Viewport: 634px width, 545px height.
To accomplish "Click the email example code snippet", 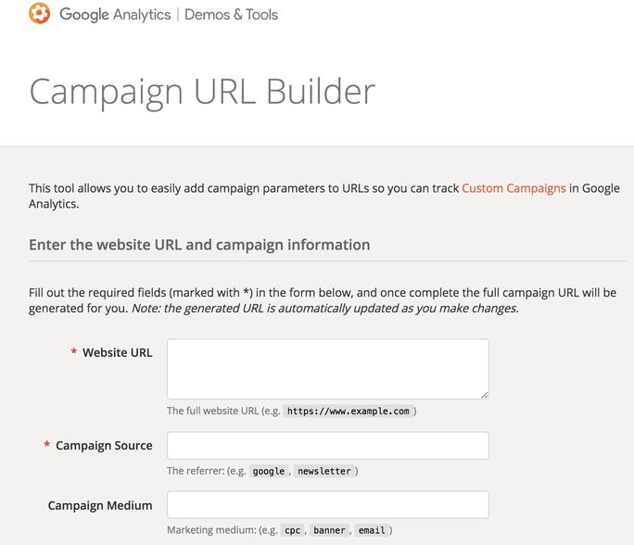I will [372, 530].
